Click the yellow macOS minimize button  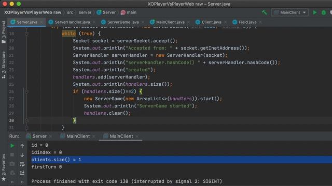[x=11, y=4]
